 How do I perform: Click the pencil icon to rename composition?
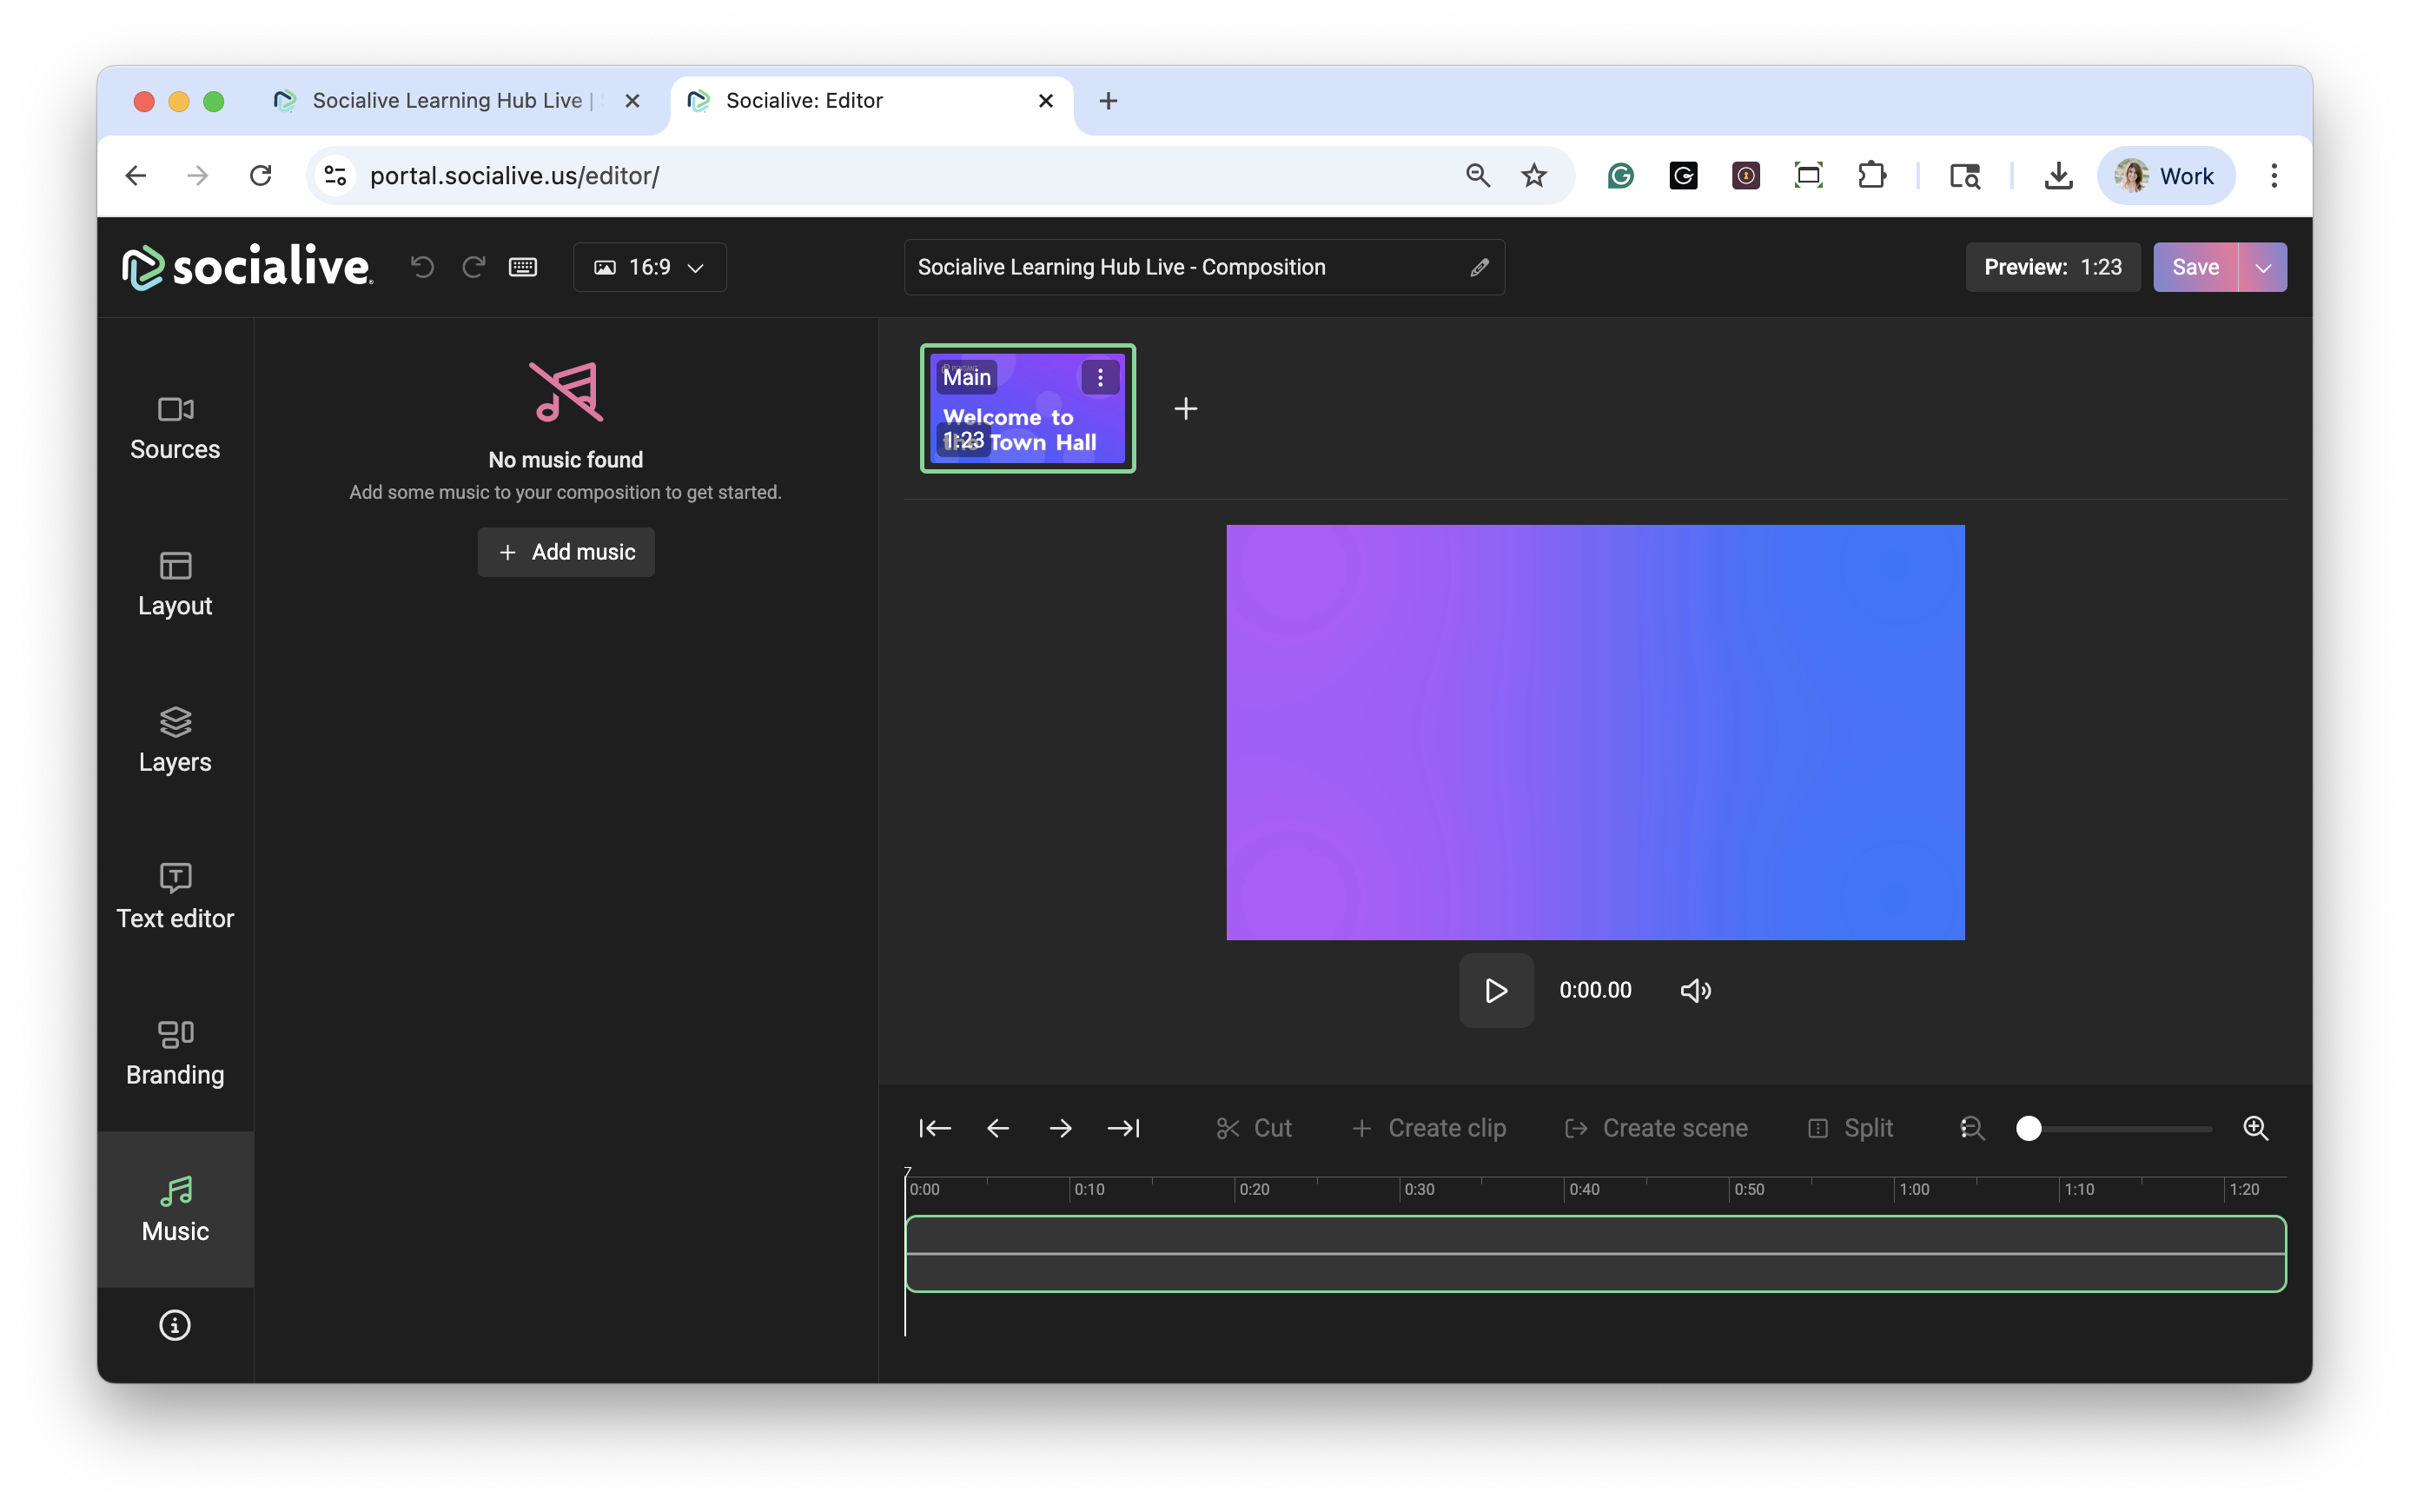(x=1479, y=268)
